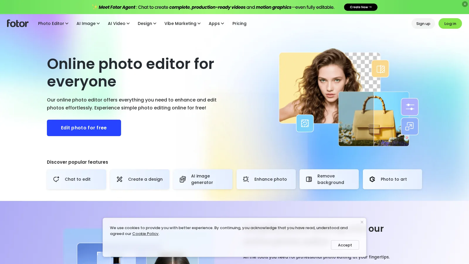Open the AI Video dropdown

click(119, 23)
